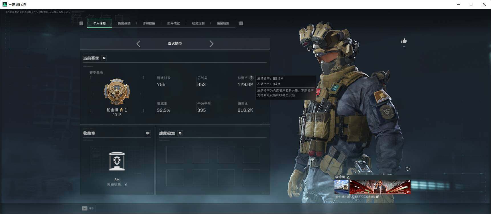Click the 赚损比 value 616.2K

245,110
